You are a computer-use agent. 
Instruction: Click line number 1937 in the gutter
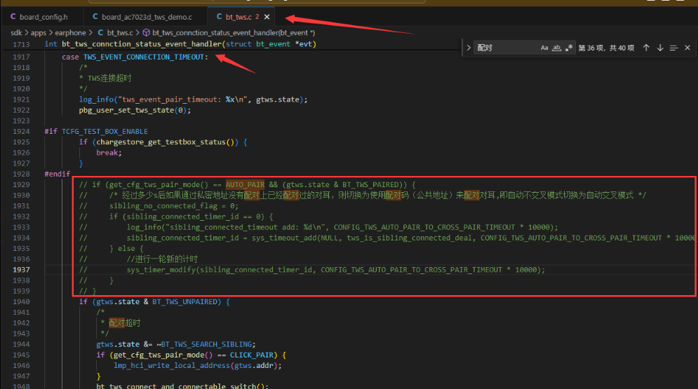point(21,270)
